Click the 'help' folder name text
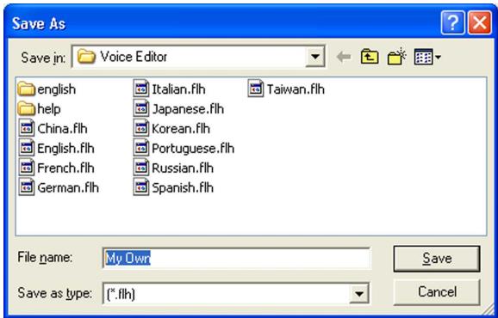 pyautogui.click(x=49, y=109)
